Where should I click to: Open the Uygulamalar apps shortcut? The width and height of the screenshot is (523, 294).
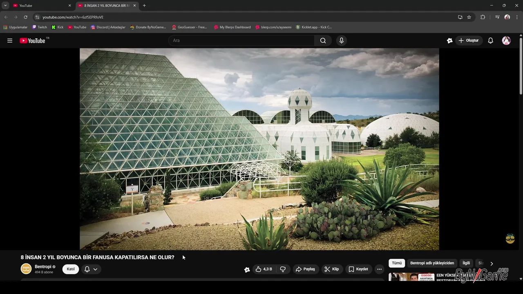(15, 27)
